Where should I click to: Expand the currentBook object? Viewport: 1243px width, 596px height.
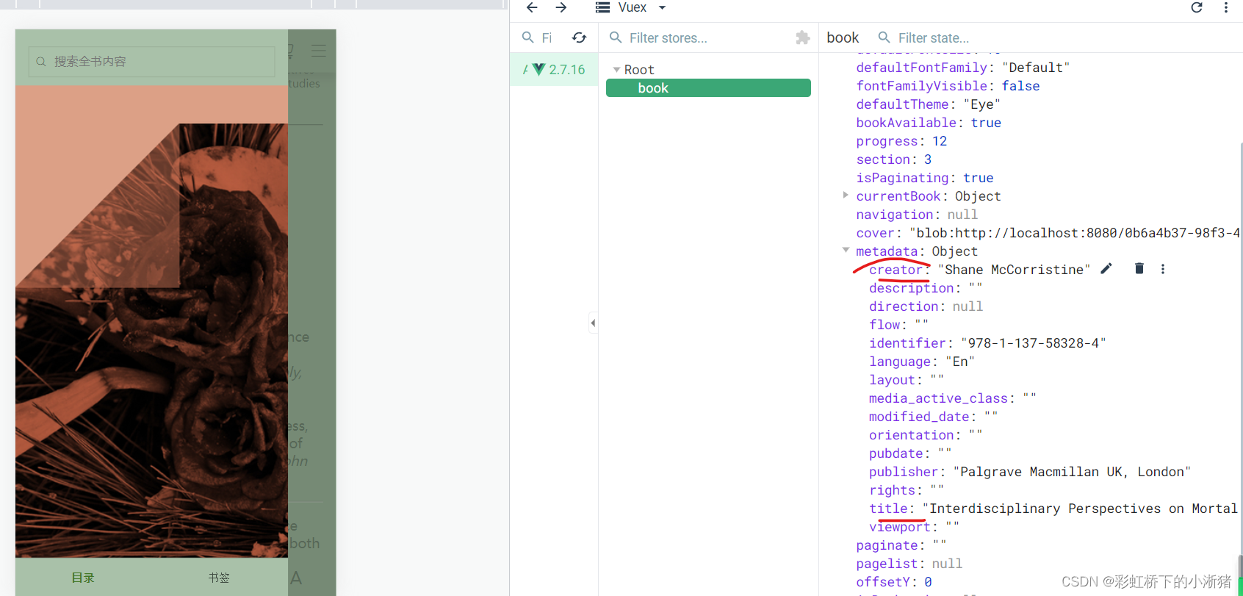click(x=846, y=195)
